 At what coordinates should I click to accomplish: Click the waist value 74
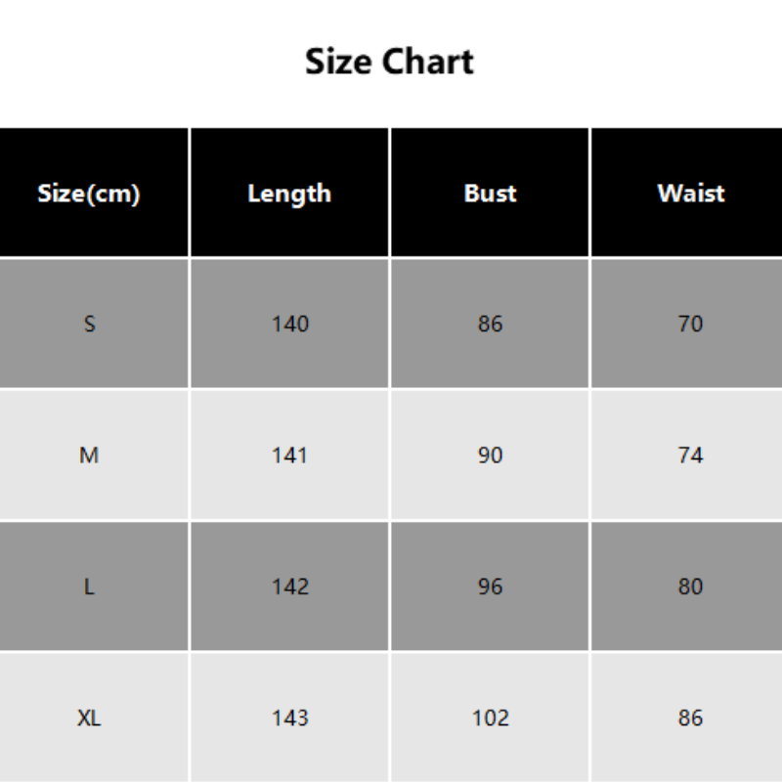click(690, 455)
